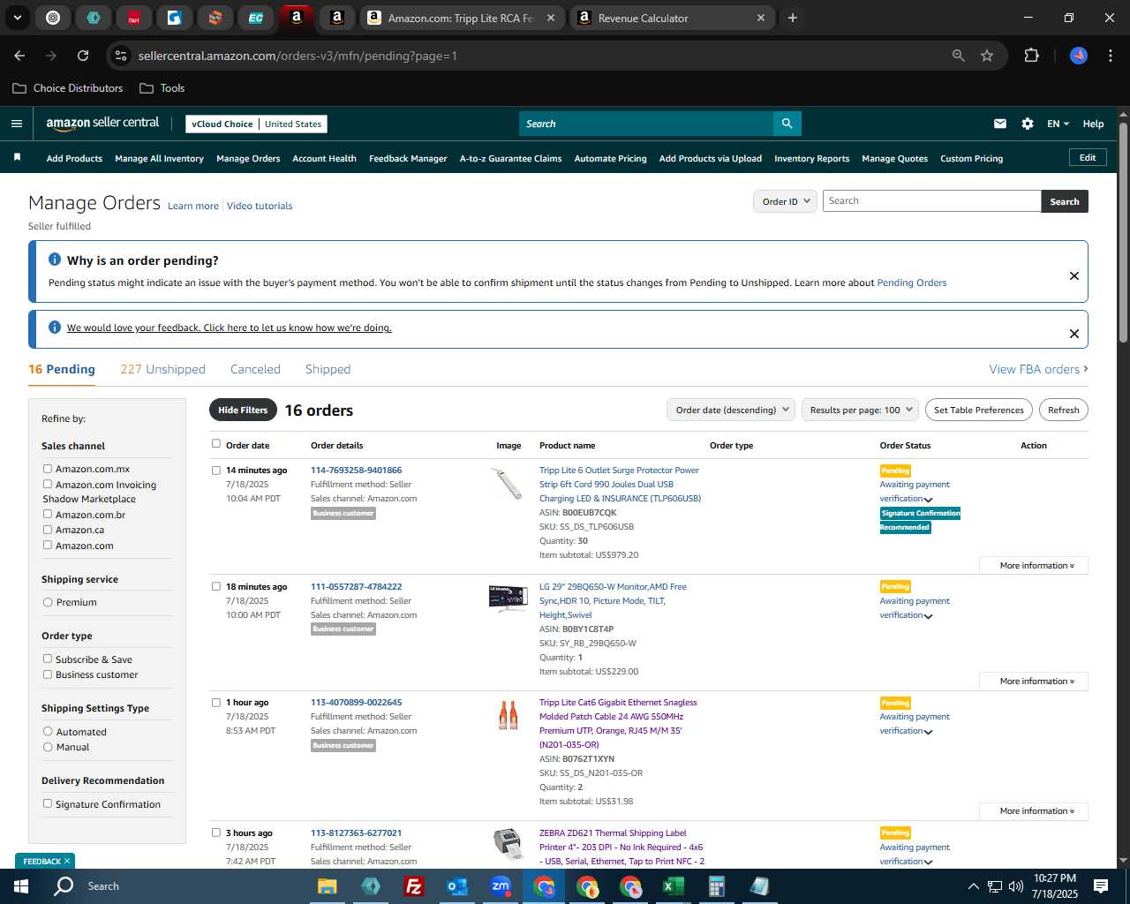Select the Premium shipping service radio
The width and height of the screenshot is (1130, 904).
(48, 602)
